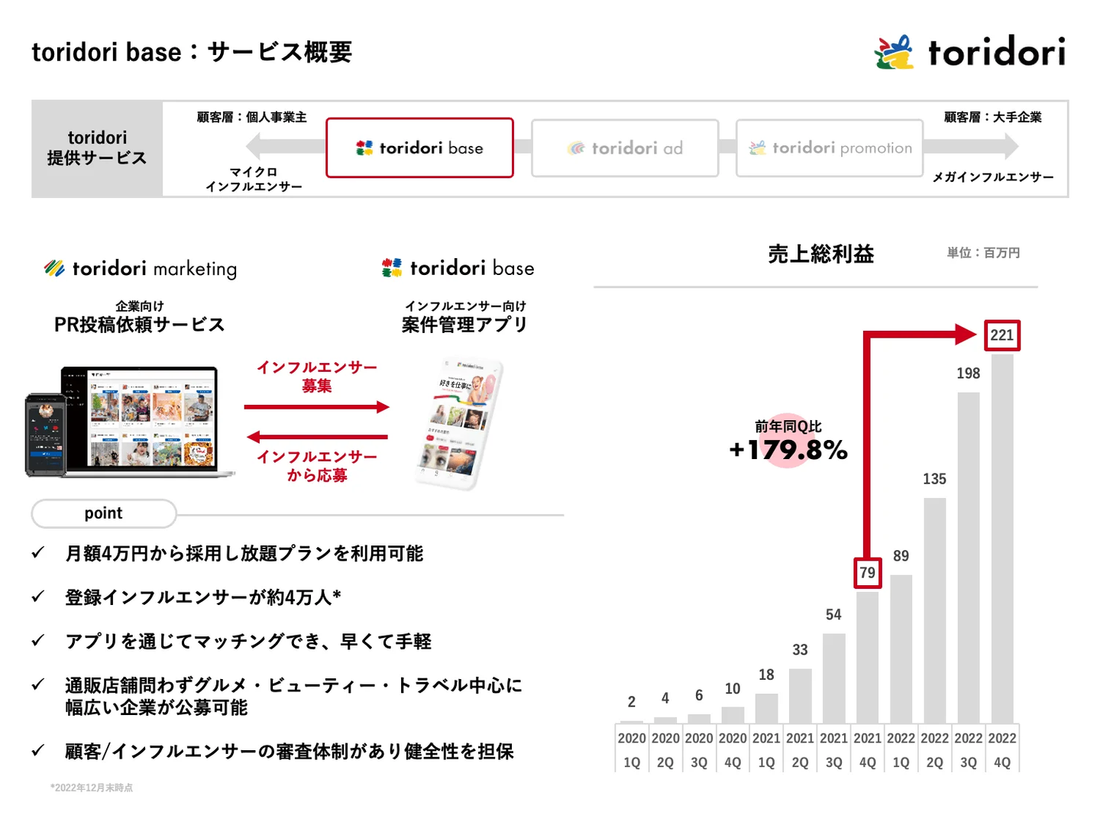
Task: Click the boxed value 221 on the chart
Action: click(1002, 335)
